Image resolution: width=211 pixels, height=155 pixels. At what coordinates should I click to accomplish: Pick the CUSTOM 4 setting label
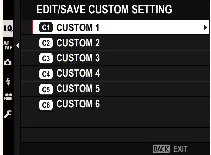coord(78,74)
